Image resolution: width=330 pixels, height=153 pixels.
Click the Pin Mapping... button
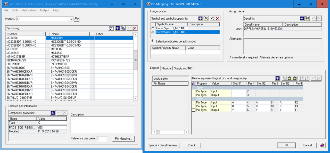coord(123,139)
